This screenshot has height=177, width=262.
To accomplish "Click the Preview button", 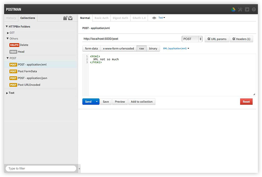I will pyautogui.click(x=120, y=102).
